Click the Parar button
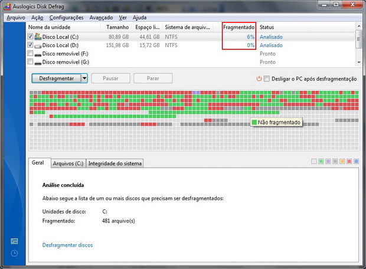Screen dimensions: 366x269 coord(153,78)
